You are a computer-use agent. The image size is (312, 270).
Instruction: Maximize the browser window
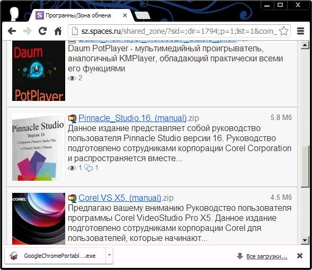click(280, 5)
